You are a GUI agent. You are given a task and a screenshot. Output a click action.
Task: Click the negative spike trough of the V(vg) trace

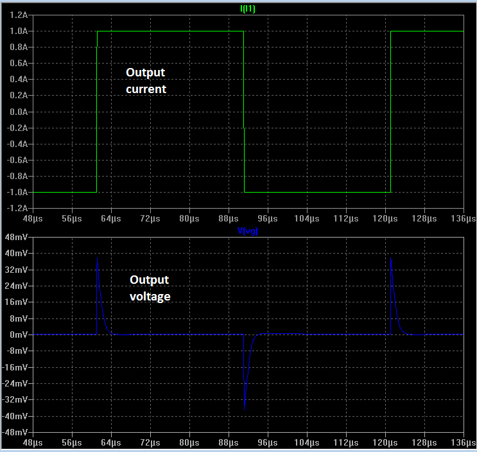pos(245,409)
